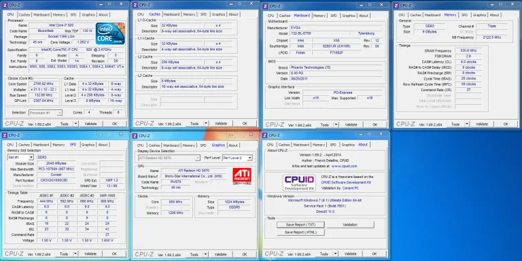Expand Tools arrow in the Graphics-tab window
Viewport: 522px width, 261px height.
[x=205, y=254]
